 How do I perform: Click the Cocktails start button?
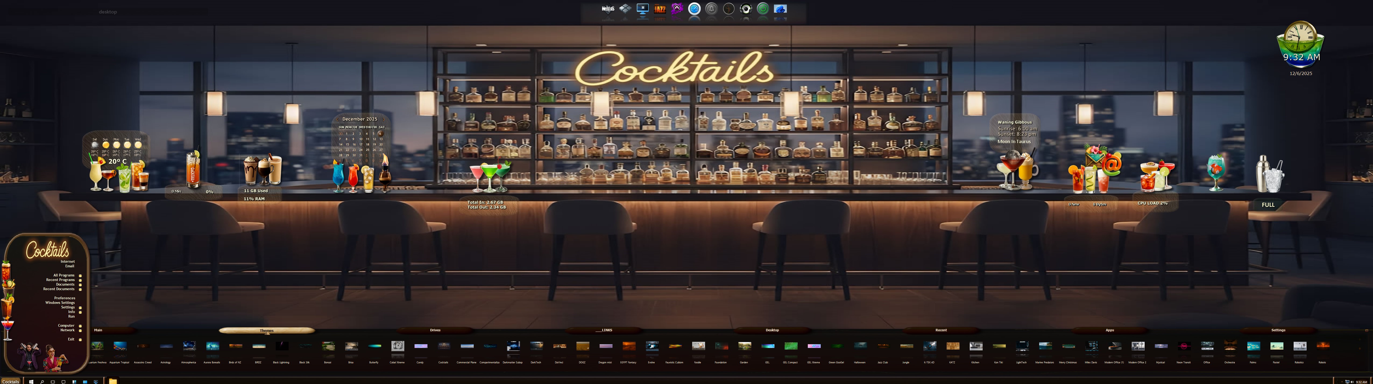10,381
